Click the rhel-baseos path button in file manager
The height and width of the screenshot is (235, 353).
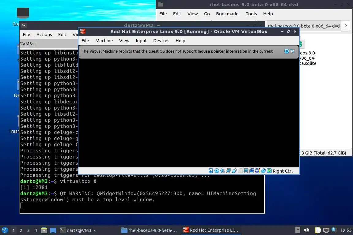(x=304, y=26)
